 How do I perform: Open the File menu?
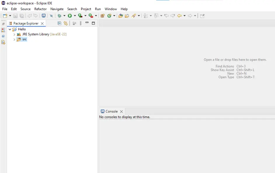click(5, 9)
